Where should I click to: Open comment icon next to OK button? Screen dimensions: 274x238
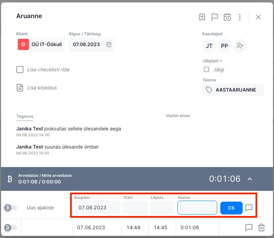coord(249,208)
